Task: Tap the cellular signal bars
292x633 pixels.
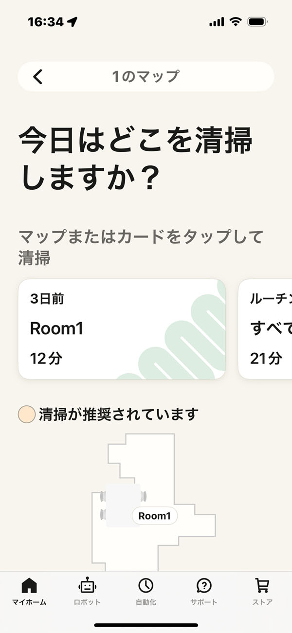Action: pos(217,22)
